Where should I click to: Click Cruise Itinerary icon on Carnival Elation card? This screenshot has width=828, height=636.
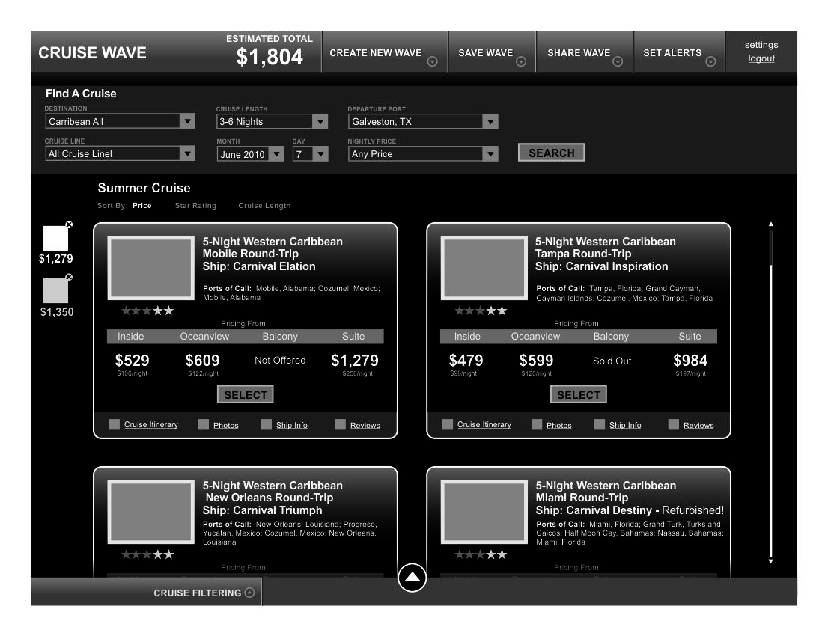click(114, 424)
